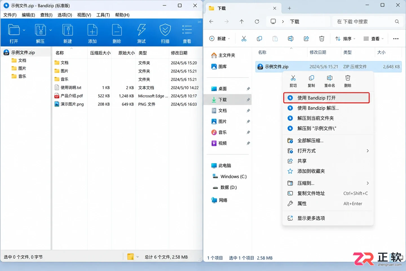Click the Bandizip New archive (新建) icon
This screenshot has height=271, width=406.
68,30
